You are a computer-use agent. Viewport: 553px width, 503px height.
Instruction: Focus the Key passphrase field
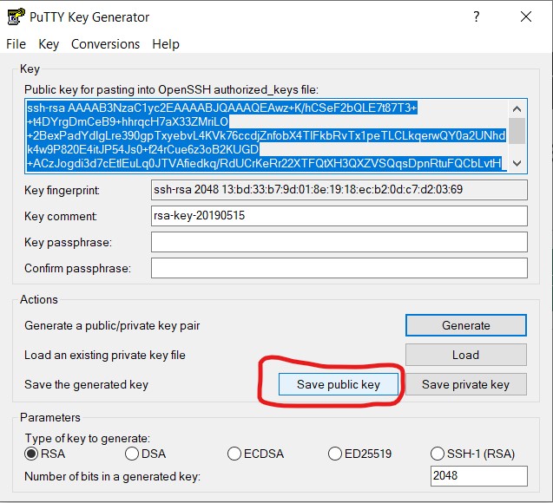click(339, 242)
